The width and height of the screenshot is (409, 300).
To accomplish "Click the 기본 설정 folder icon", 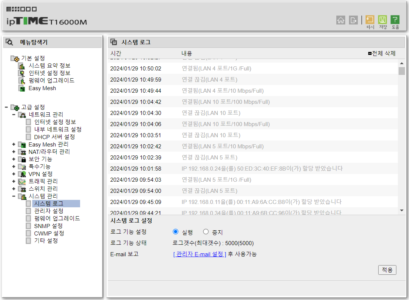I will (15, 58).
